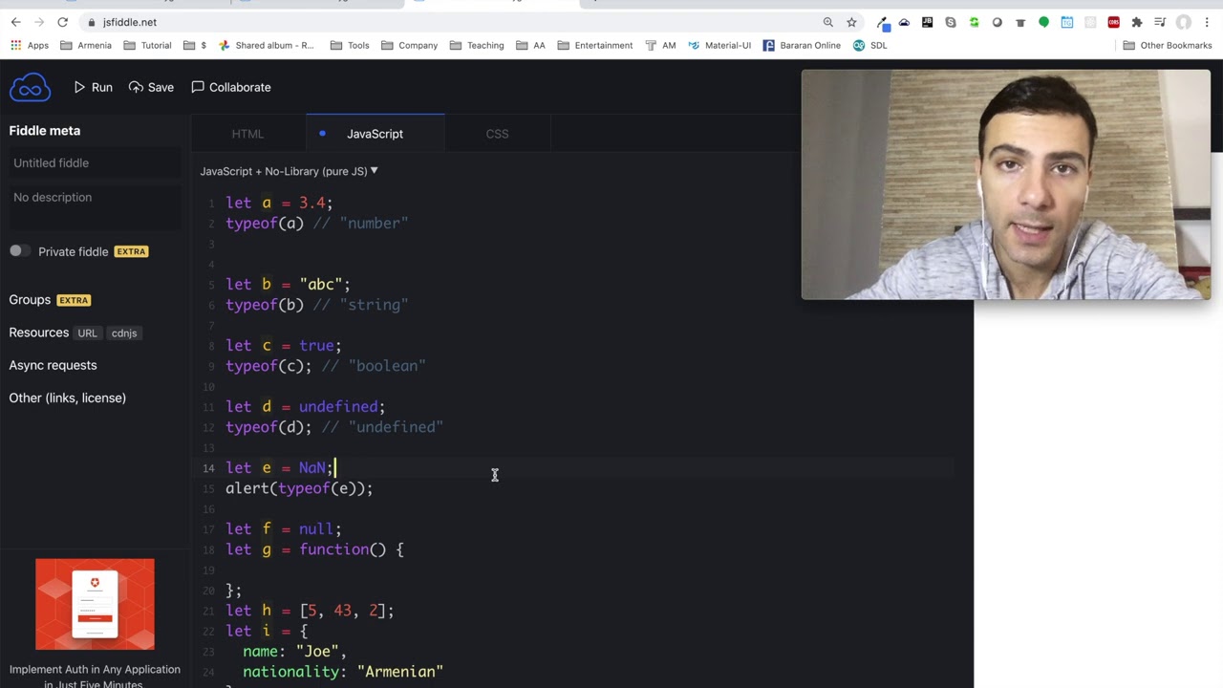Open the Collaborate option
The height and width of the screenshot is (688, 1223).
coord(231,87)
